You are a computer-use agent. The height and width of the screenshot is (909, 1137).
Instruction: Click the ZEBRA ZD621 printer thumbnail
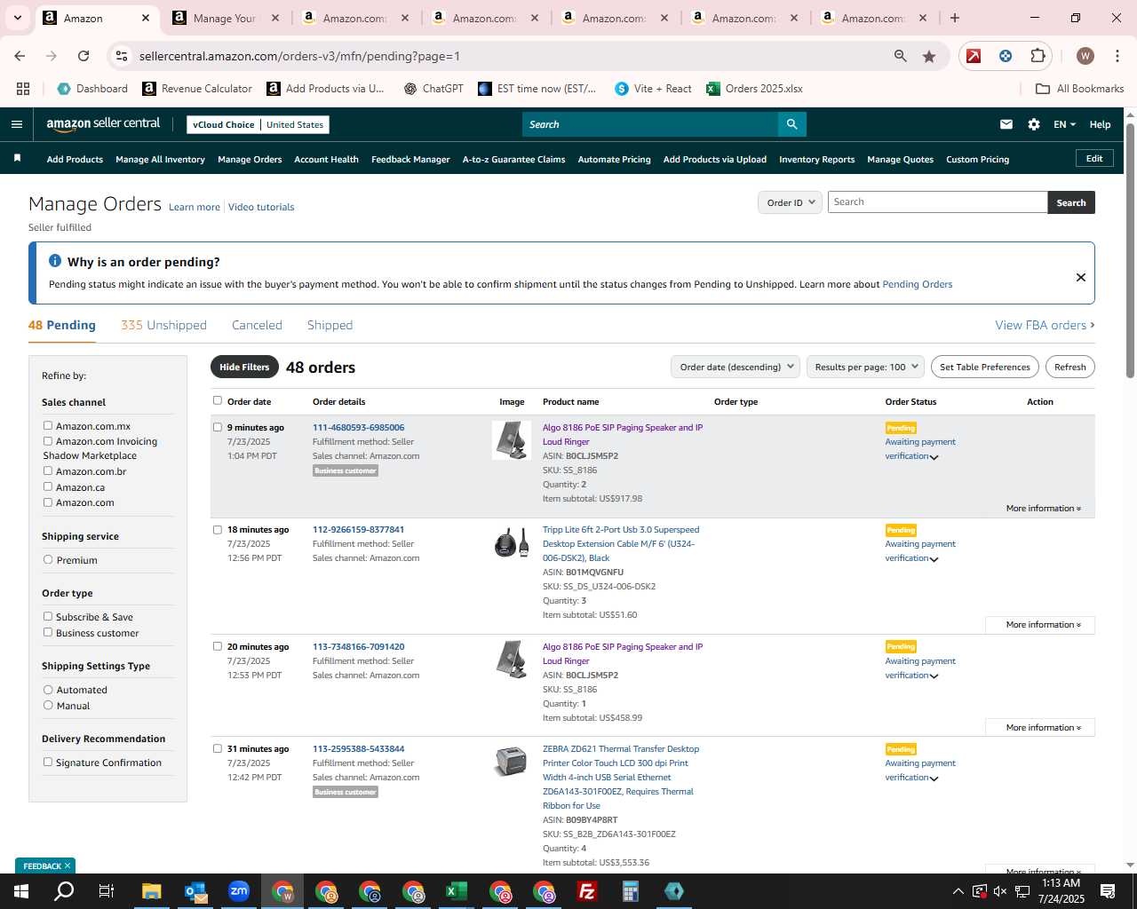pyautogui.click(x=511, y=761)
